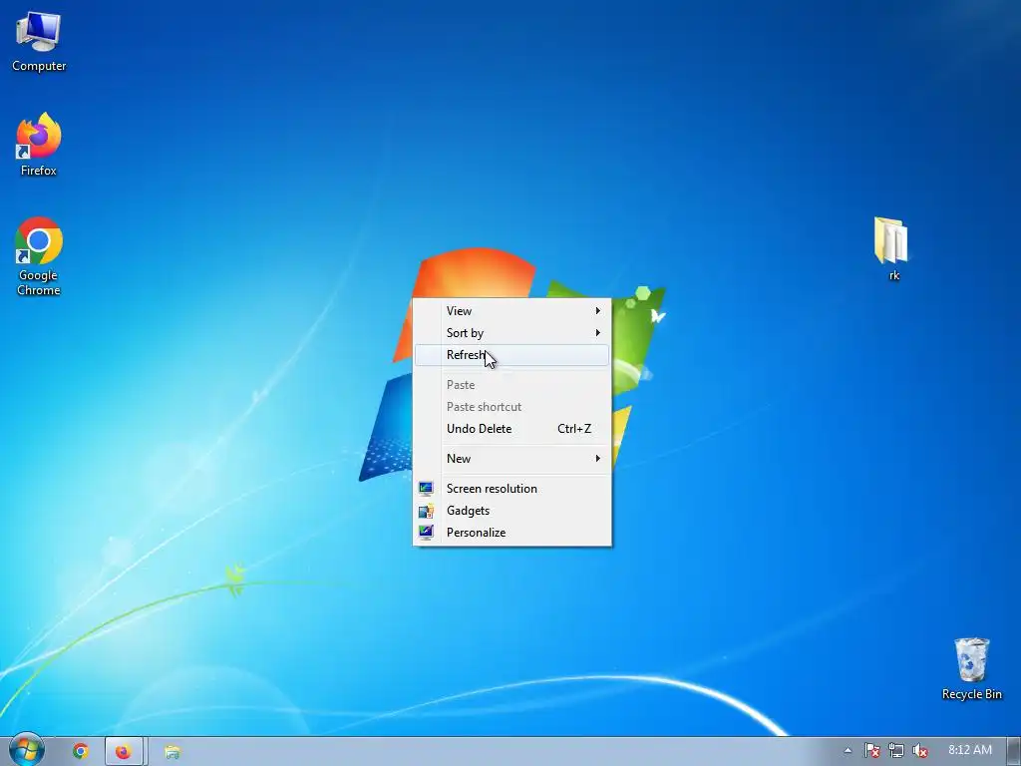This screenshot has height=766, width=1021.
Task: Click the muted volume tray icon
Action: point(920,751)
